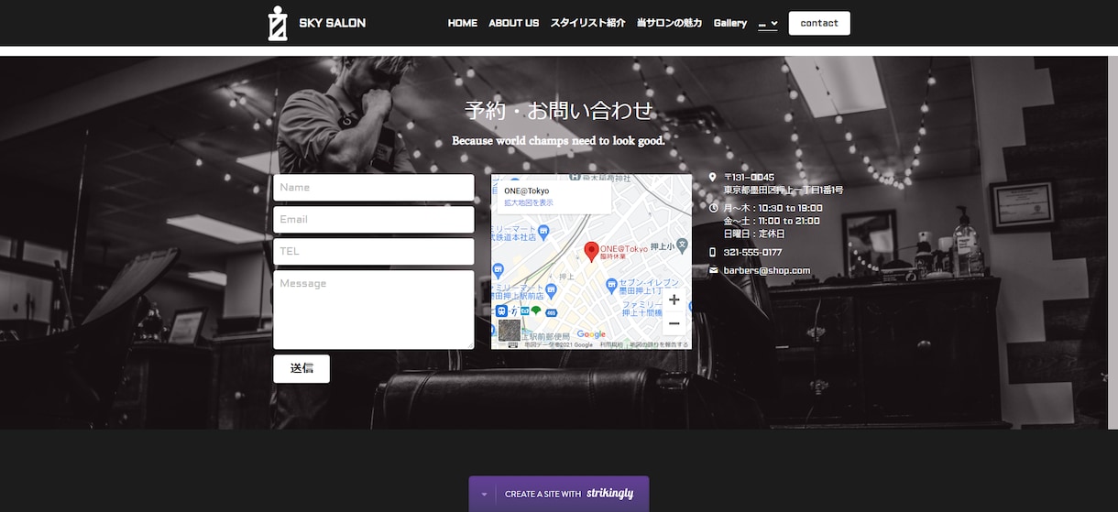Click the keyboard shortcuts icon on map
The height and width of the screenshot is (512, 1118).
pos(513,344)
